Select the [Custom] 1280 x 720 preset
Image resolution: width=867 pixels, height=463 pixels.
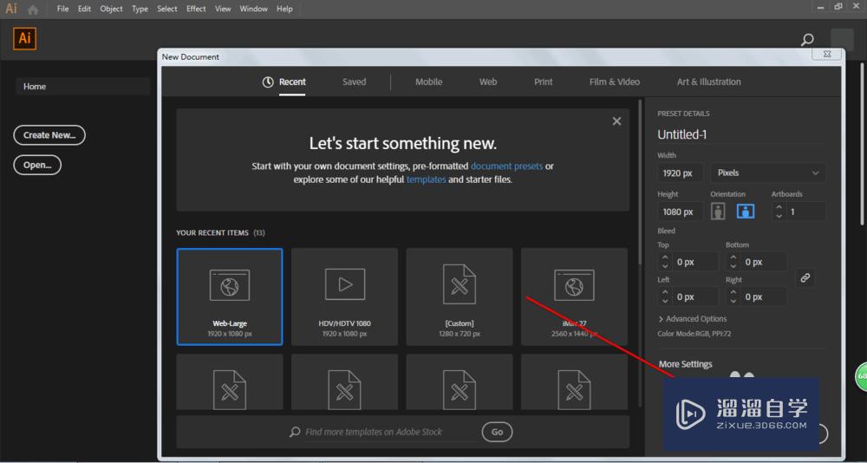click(460, 297)
